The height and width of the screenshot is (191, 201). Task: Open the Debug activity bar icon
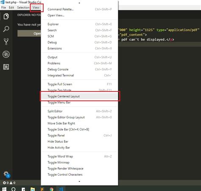coord(6,54)
